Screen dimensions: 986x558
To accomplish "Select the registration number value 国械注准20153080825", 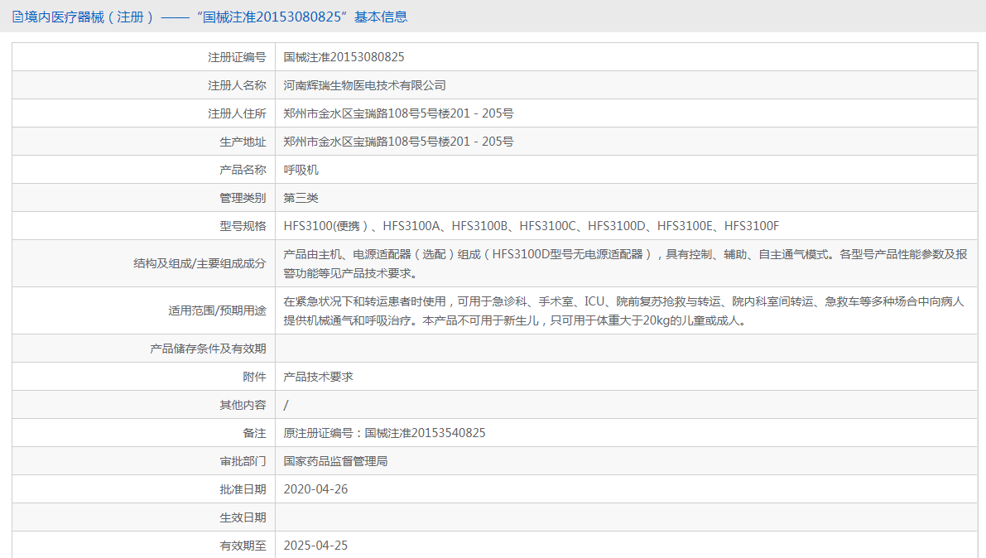I will coord(344,57).
